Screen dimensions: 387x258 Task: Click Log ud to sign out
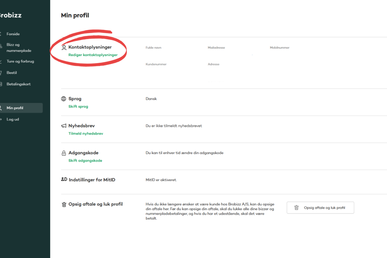[12, 119]
